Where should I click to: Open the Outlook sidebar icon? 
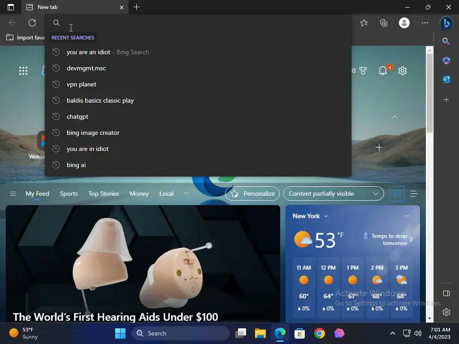click(446, 79)
